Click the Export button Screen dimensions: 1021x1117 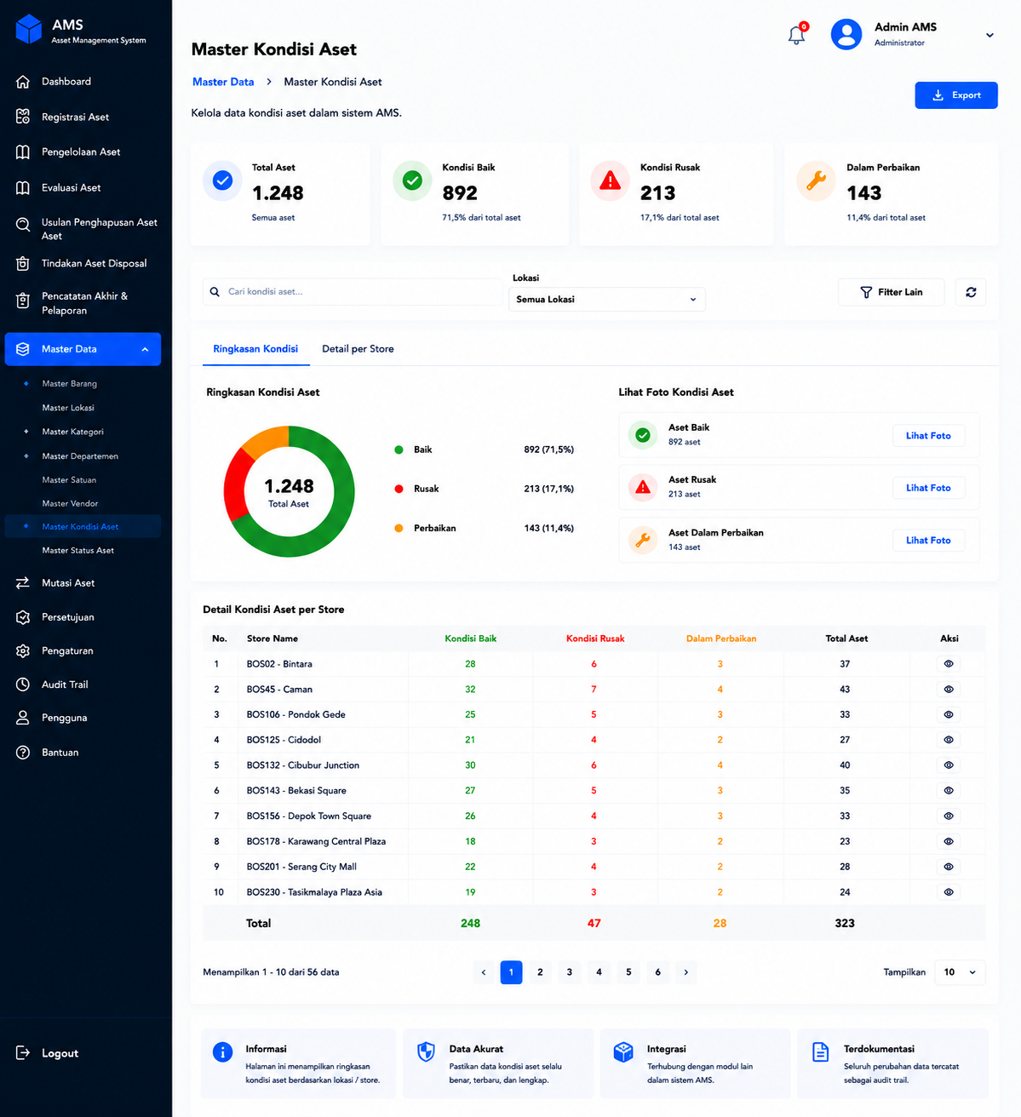point(956,95)
